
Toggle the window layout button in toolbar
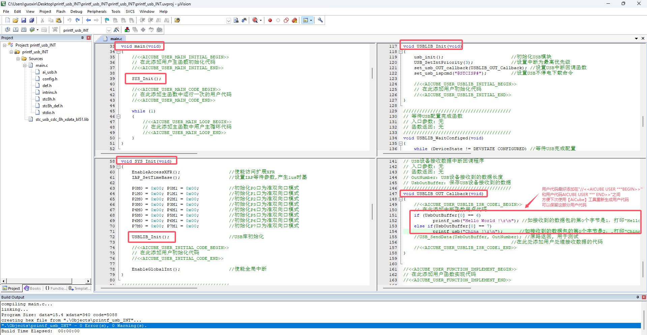pyautogui.click(x=305, y=20)
